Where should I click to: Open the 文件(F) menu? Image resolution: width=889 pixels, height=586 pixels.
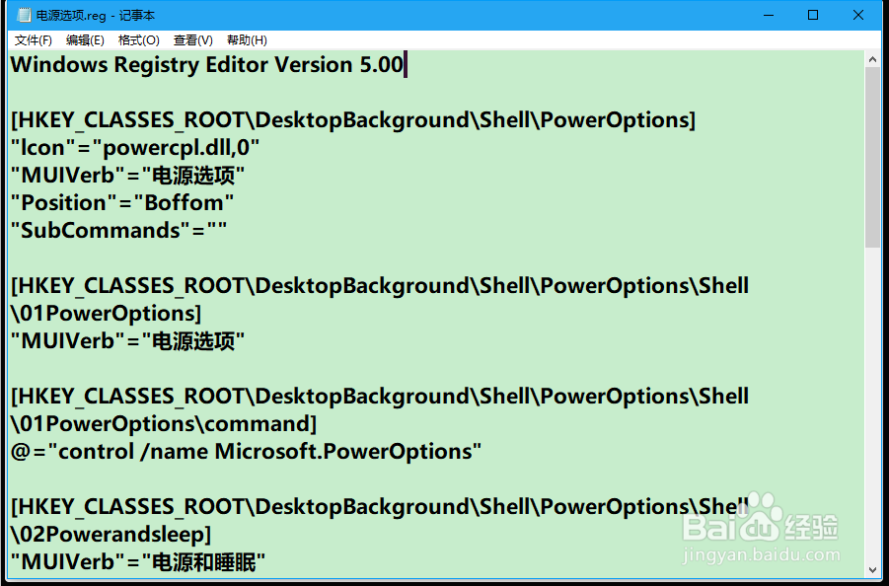33,40
